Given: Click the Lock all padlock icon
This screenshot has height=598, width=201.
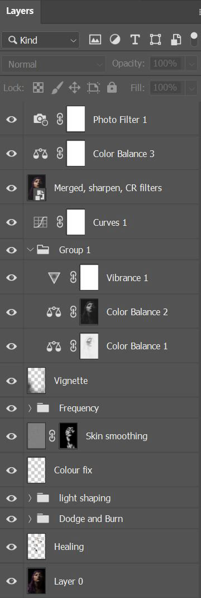Looking at the screenshot, I should [112, 88].
